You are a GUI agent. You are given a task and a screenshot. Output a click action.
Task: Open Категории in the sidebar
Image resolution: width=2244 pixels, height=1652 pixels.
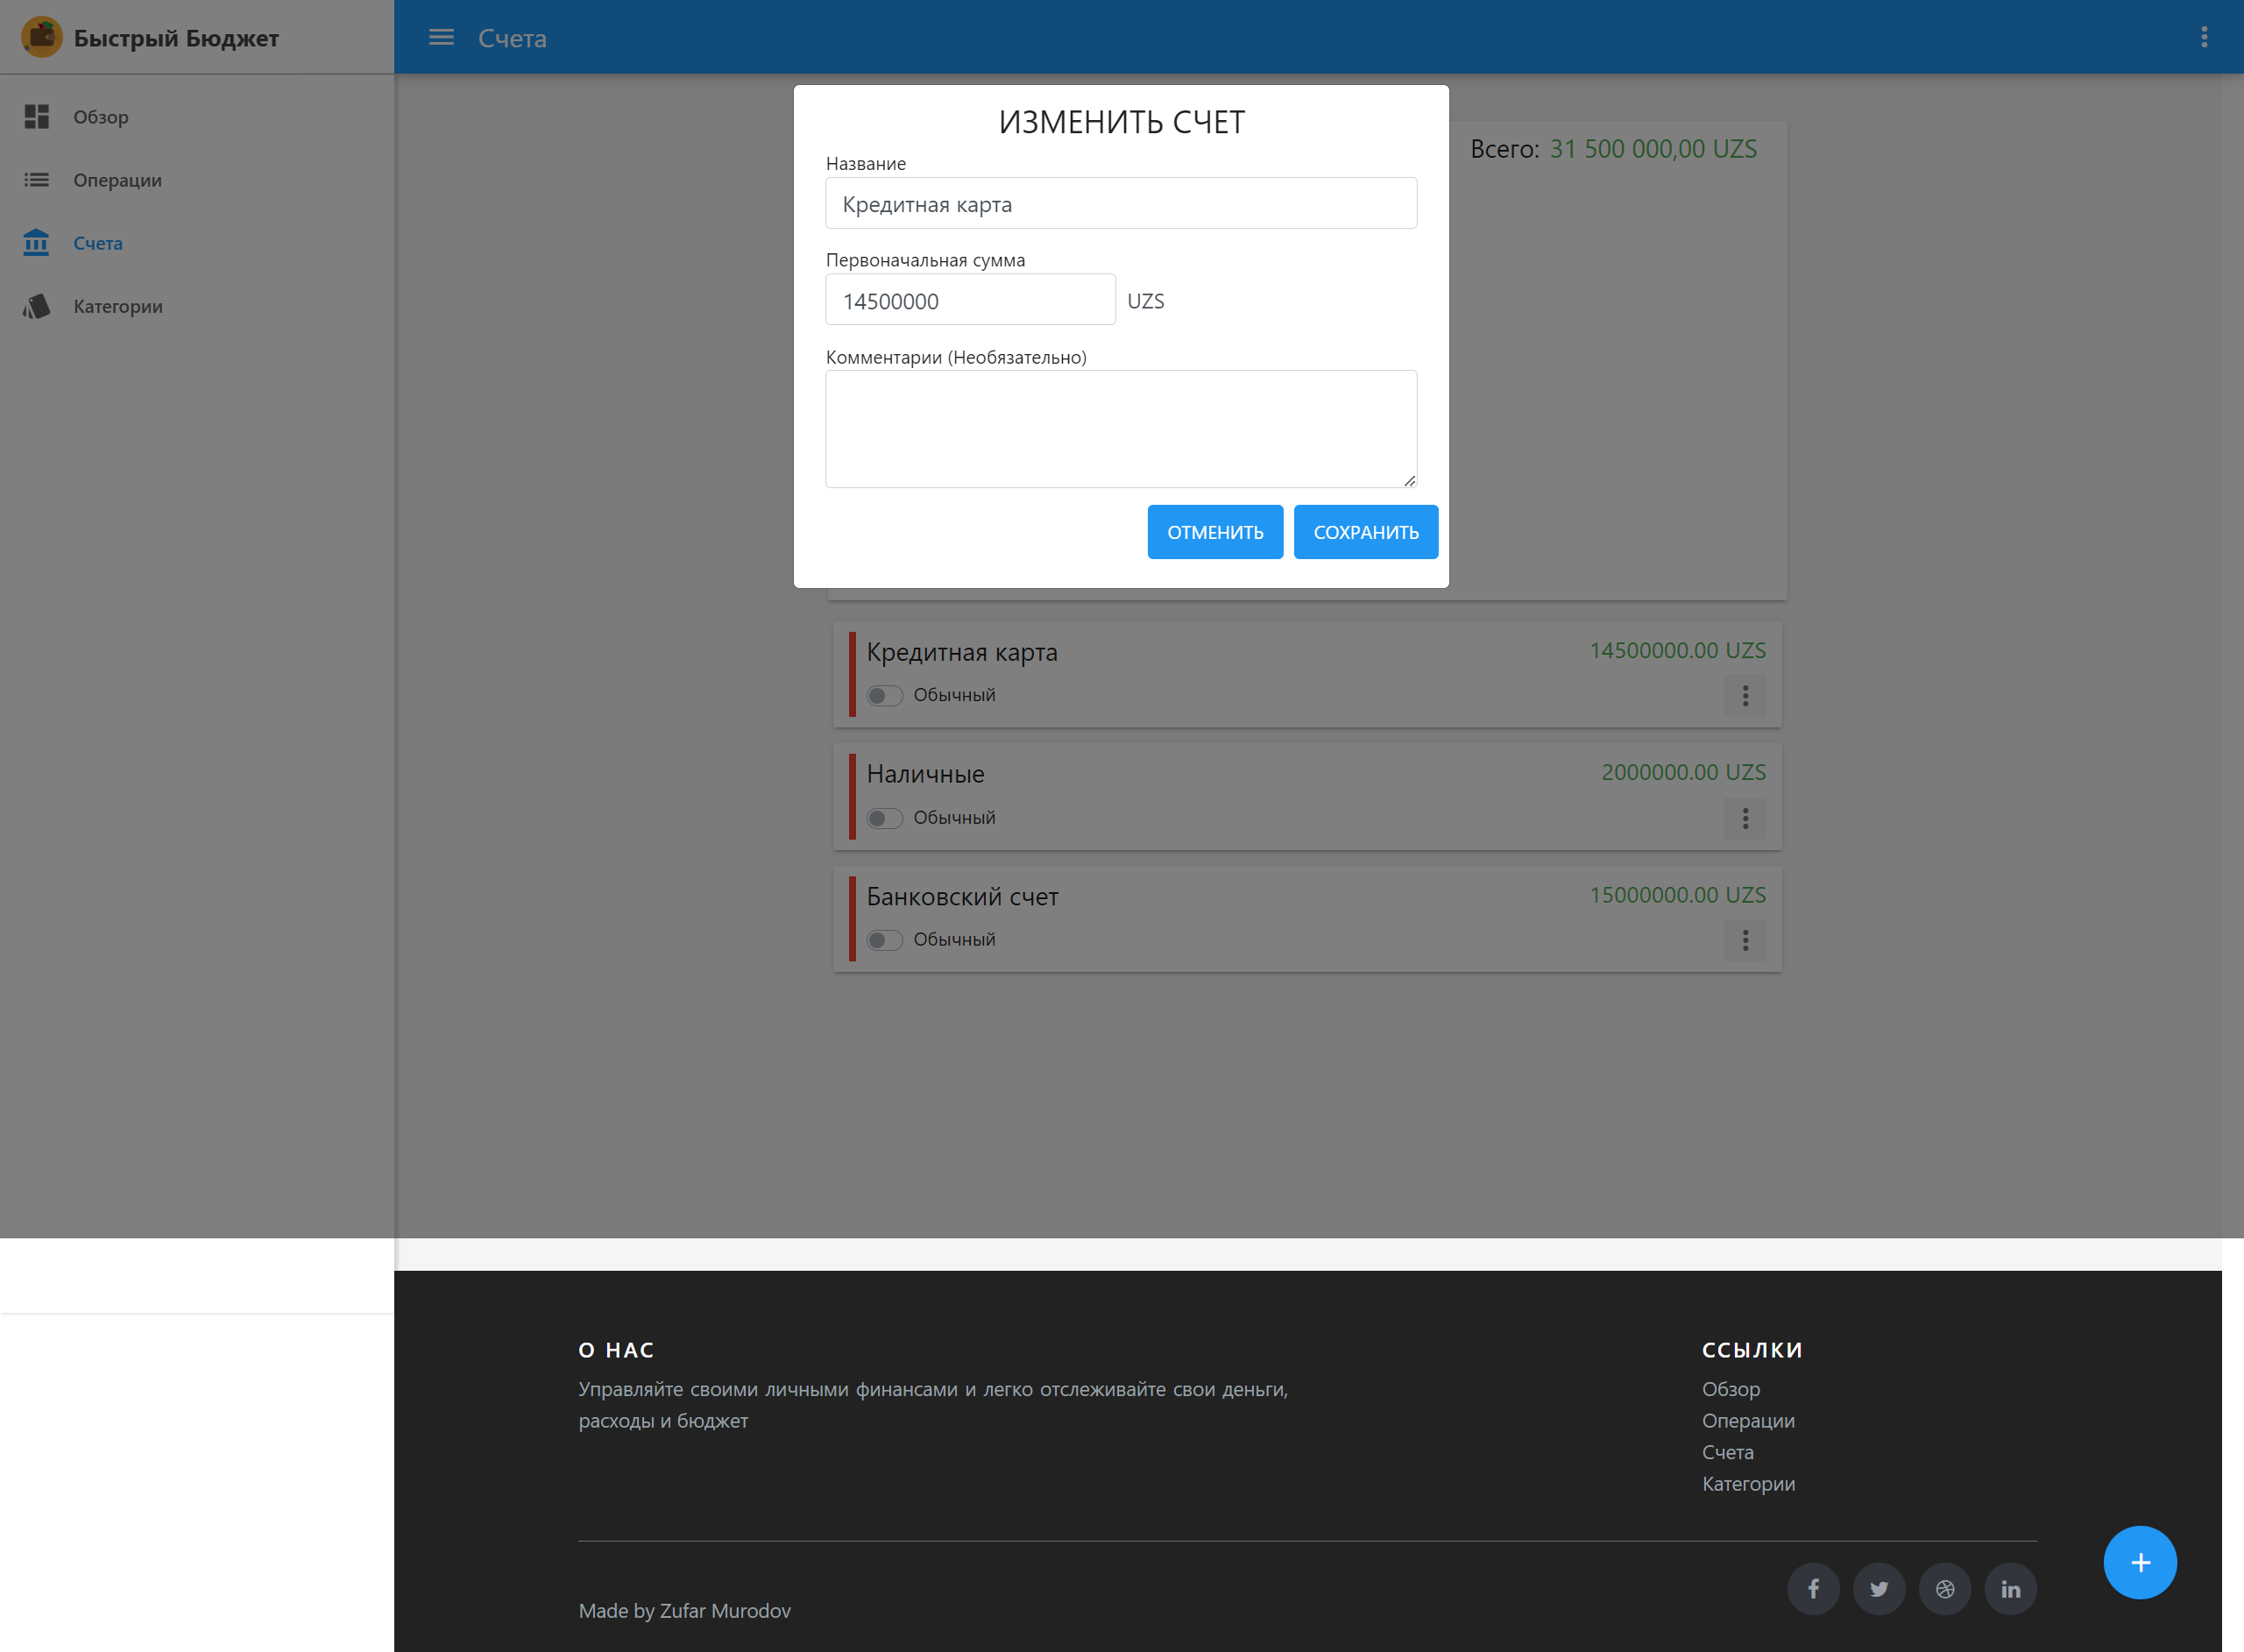(117, 306)
